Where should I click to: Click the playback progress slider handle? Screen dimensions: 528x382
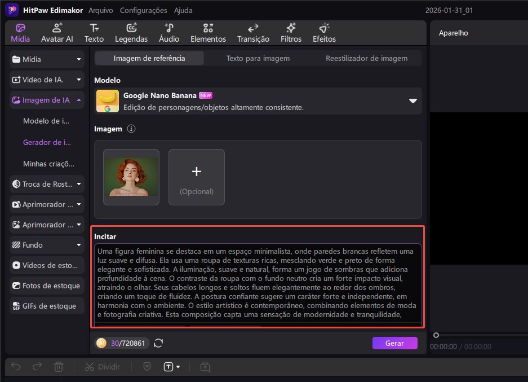pos(436,335)
